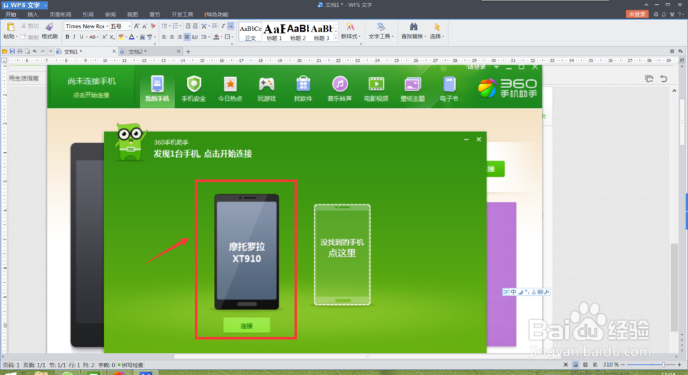Viewport: 688px width, 375px height.
Task: Open 电子书 book icon
Action: click(449, 89)
